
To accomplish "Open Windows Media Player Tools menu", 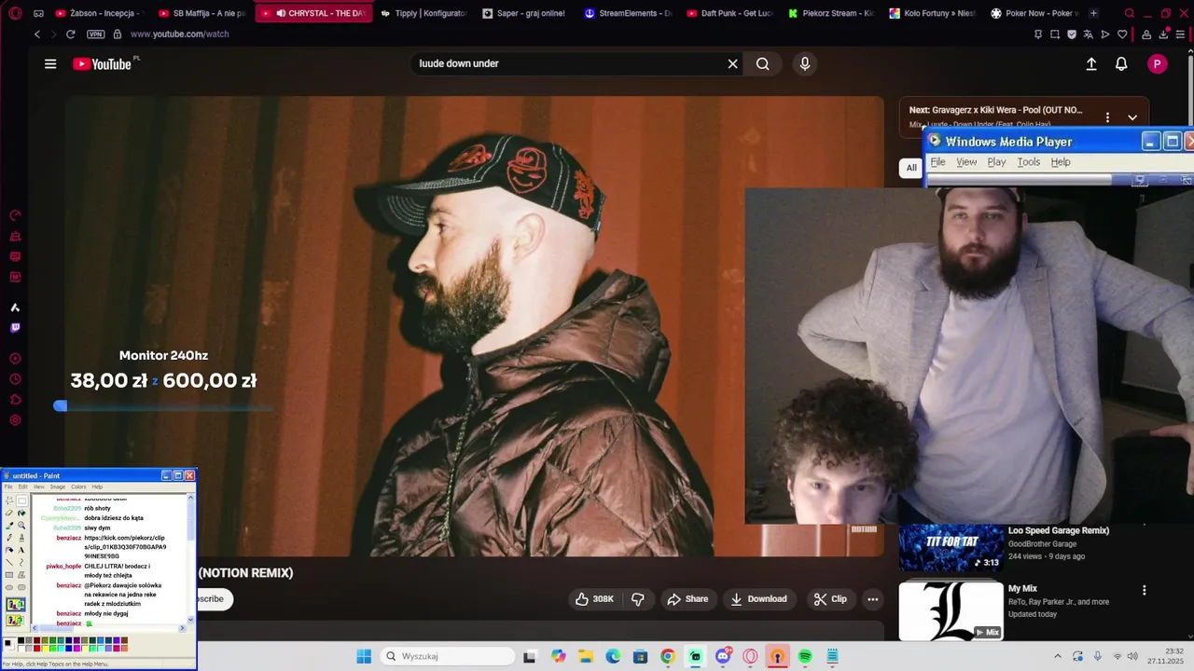I will click(1028, 162).
